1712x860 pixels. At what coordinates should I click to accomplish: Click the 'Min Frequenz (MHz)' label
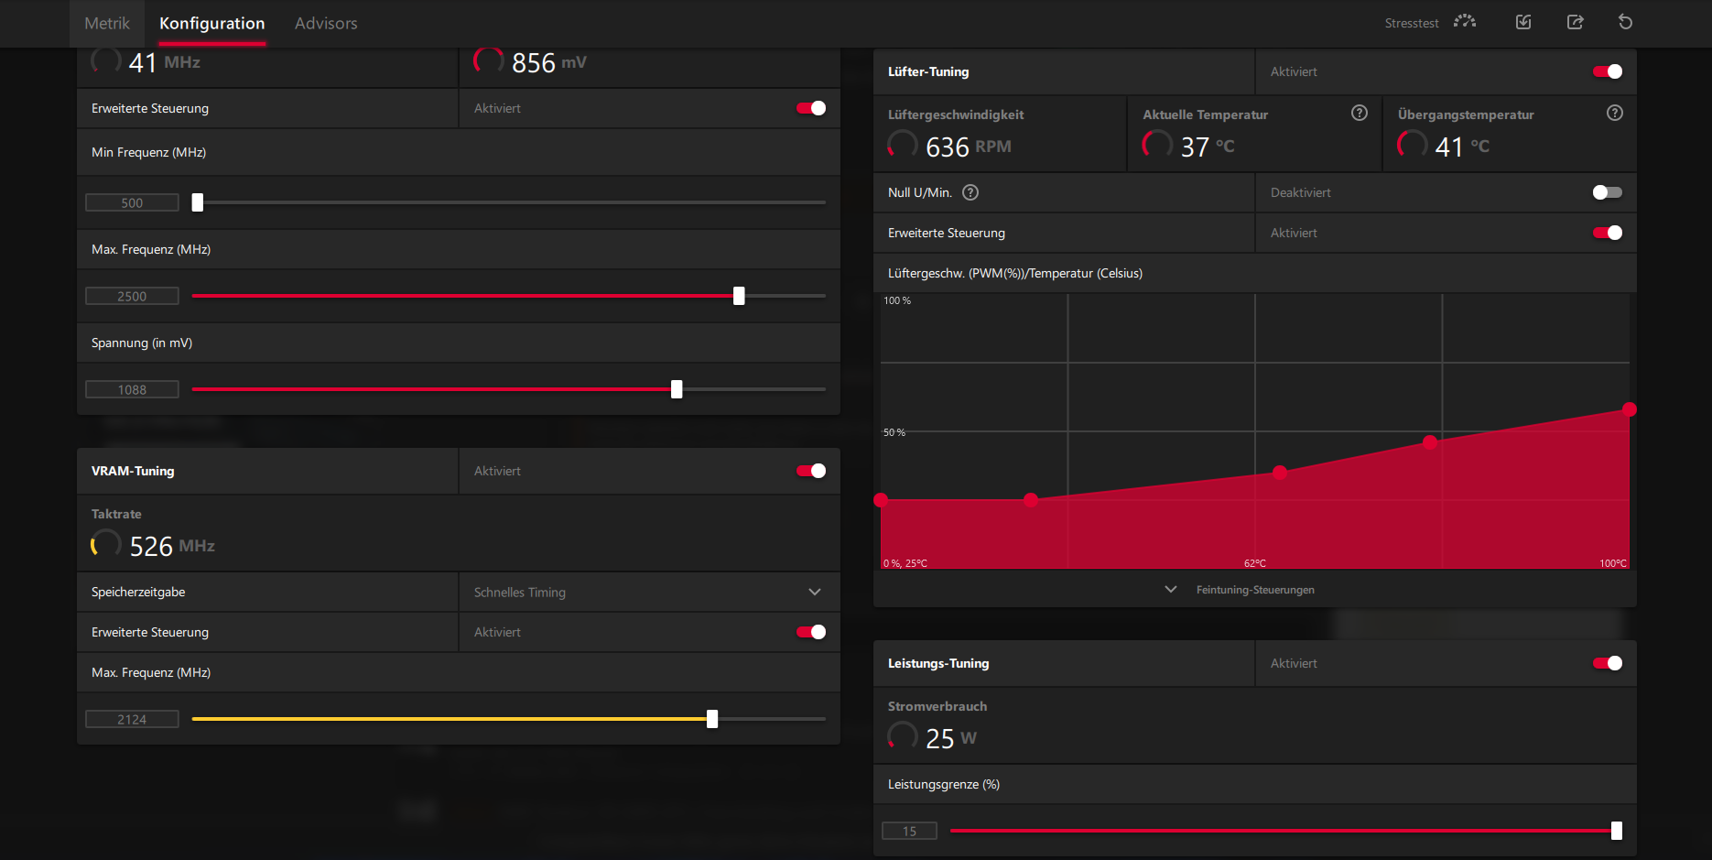[149, 152]
